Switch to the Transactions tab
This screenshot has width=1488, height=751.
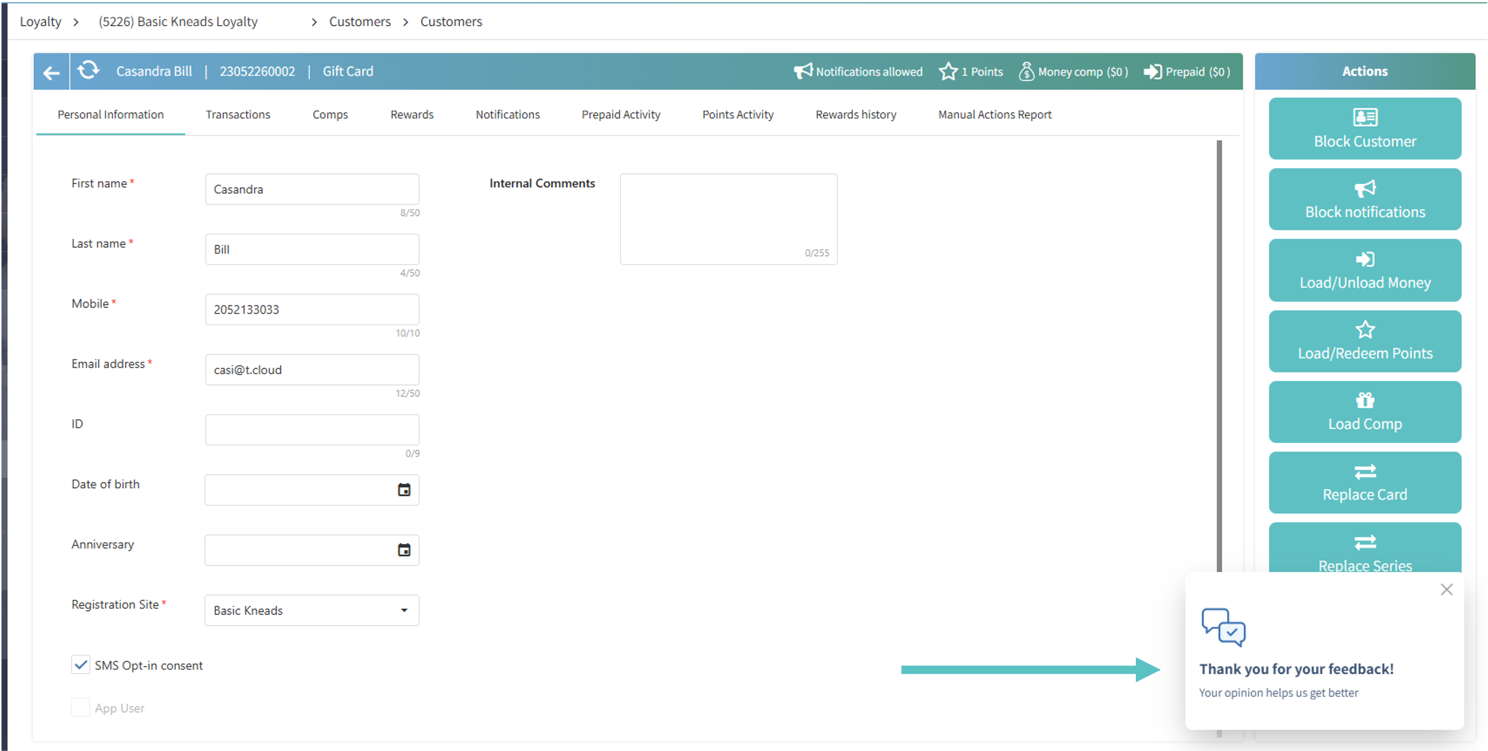coord(238,114)
